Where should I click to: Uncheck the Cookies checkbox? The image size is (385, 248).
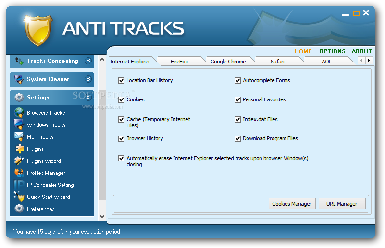click(x=121, y=99)
